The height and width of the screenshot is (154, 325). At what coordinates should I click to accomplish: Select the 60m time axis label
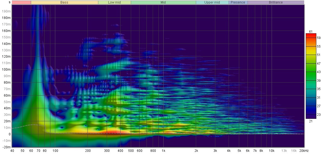click(7, 95)
